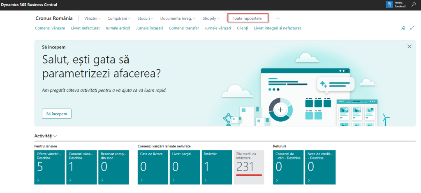This screenshot has height=193, width=421.
Task: Open Oferte vânzări - Deschise tile showing 5
Action: coord(50,167)
